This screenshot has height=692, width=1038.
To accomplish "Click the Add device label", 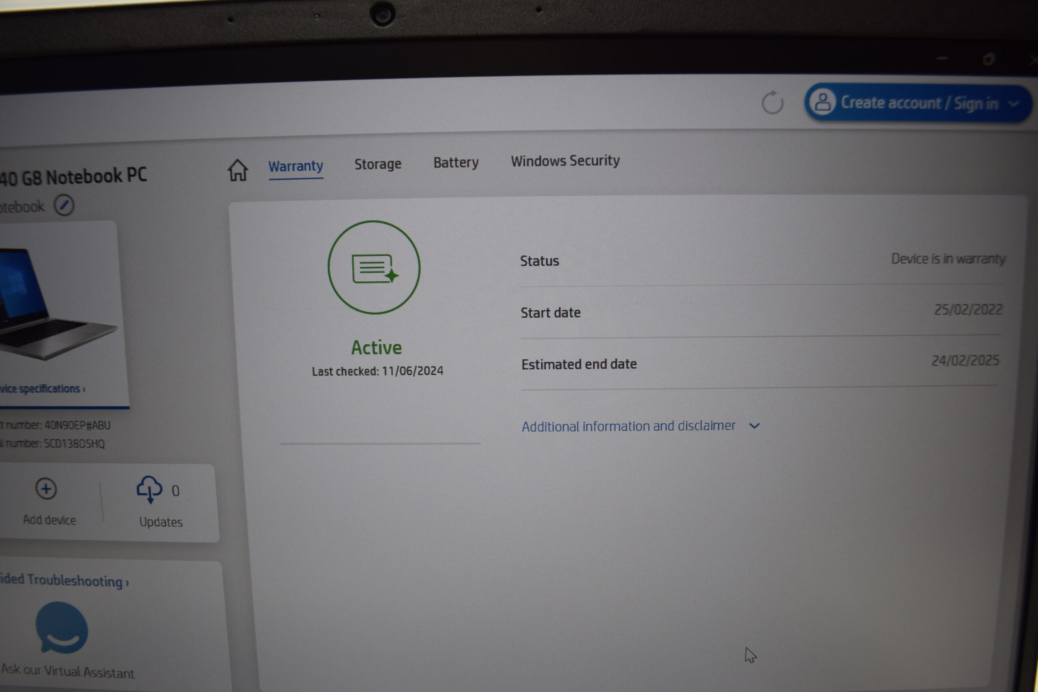I will [x=49, y=520].
